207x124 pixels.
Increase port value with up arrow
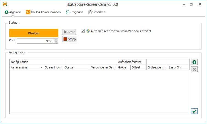(x=56, y=40)
